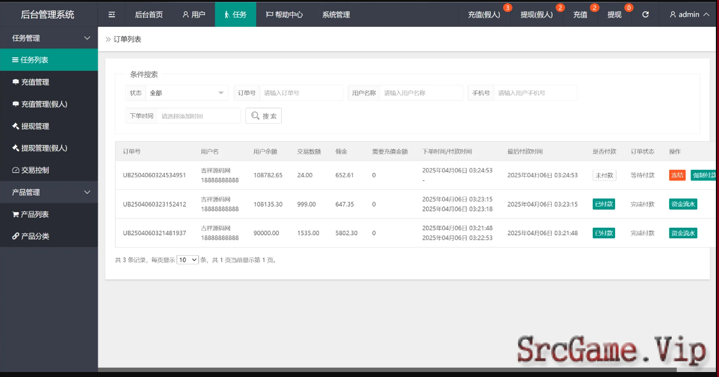The width and height of the screenshot is (719, 377).
Task: Click 已付款 badge on order UB2504060323152412
Action: coord(604,204)
